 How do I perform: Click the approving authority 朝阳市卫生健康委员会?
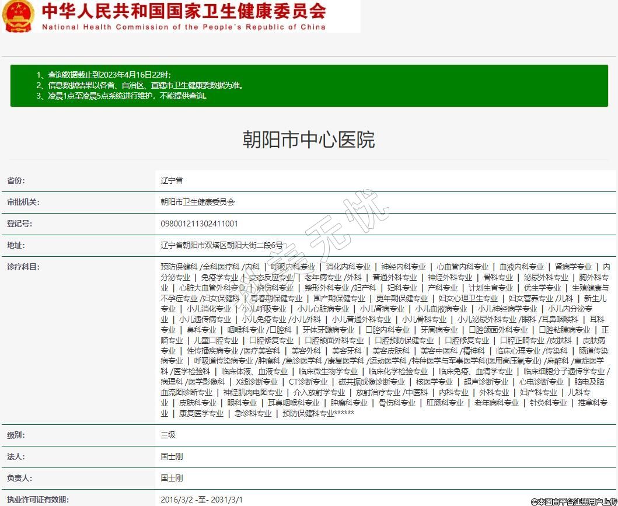click(x=197, y=202)
